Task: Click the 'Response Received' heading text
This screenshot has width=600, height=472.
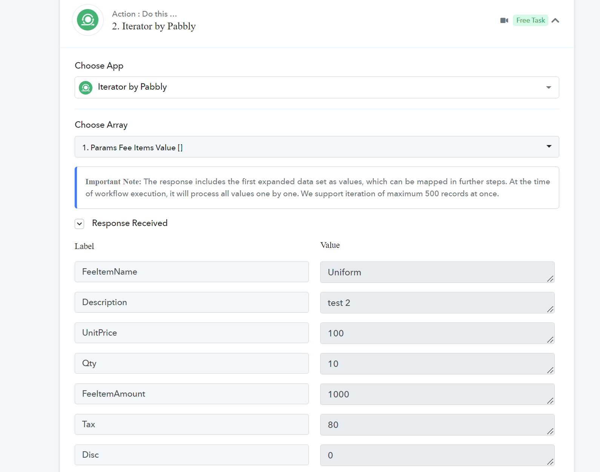Action: click(130, 223)
